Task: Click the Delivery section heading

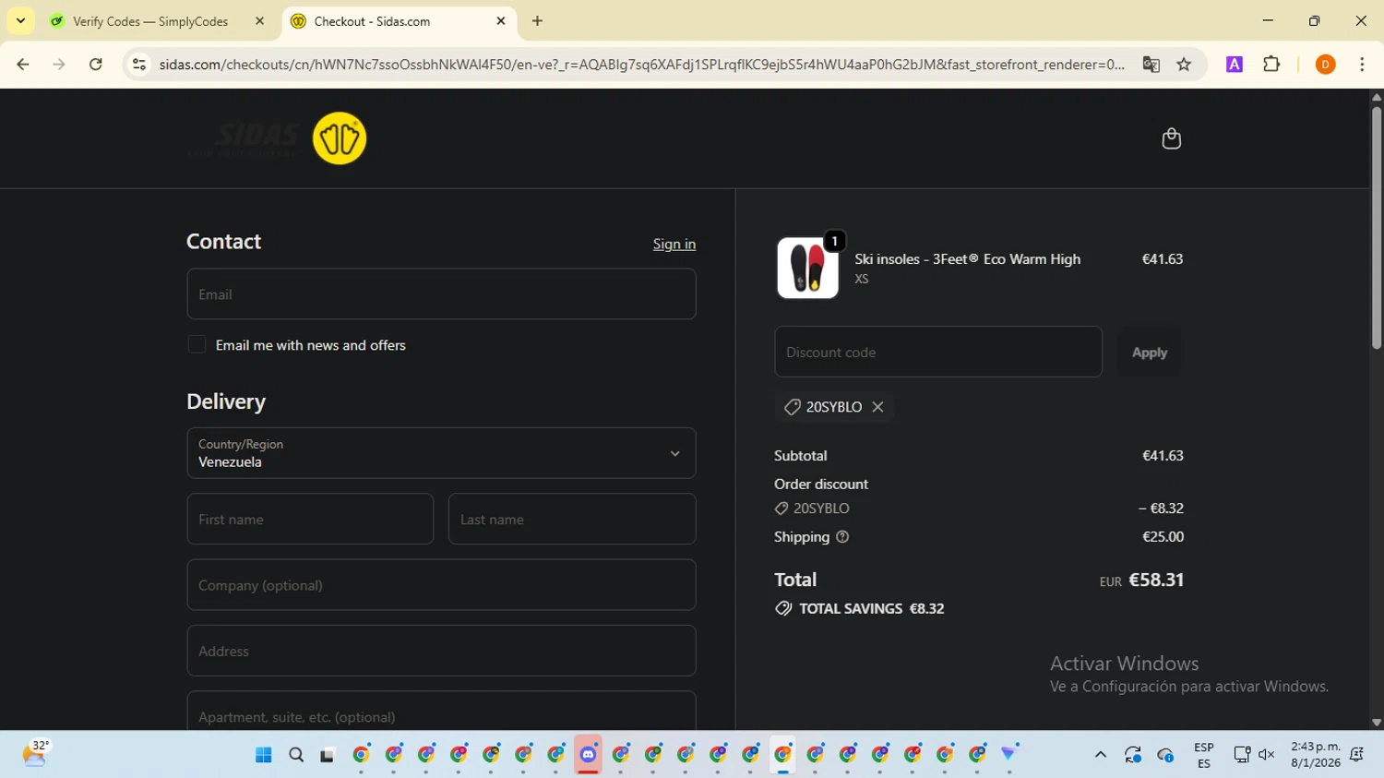Action: (226, 401)
